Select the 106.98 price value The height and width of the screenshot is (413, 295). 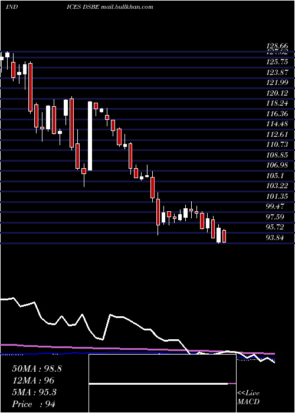pos(277,165)
